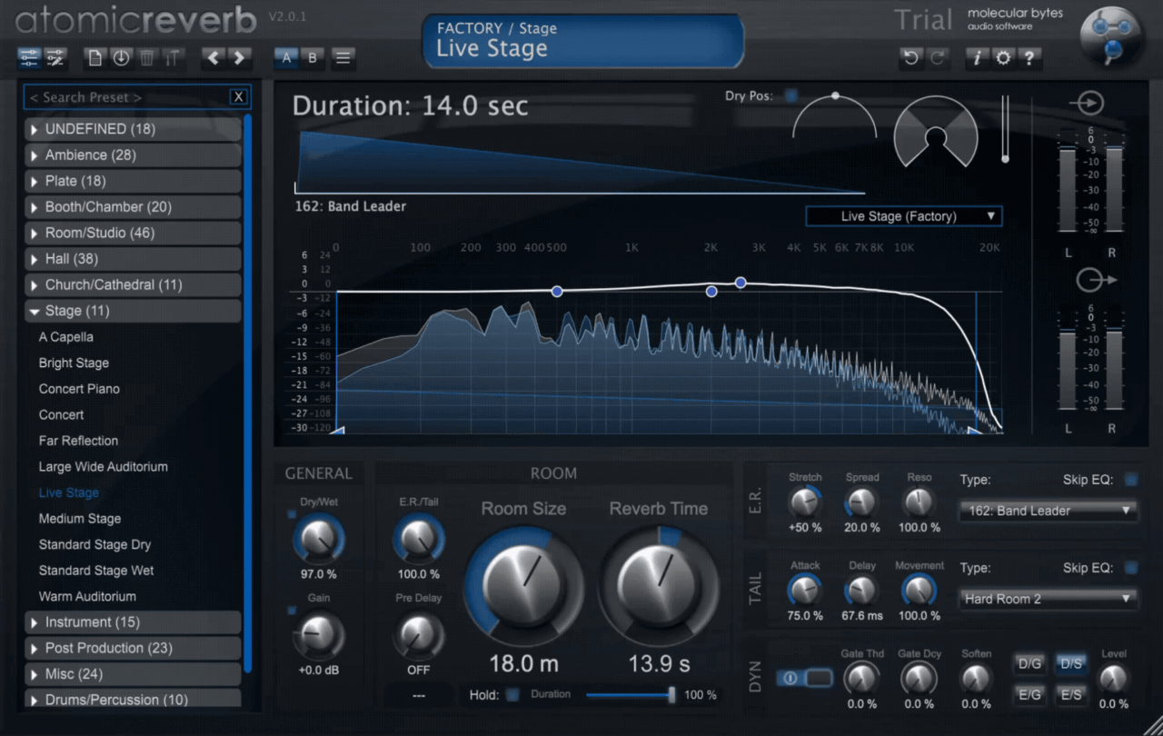Open the E.R. Type 162: Band Leader dropdown
The image size is (1163, 736).
[x=1049, y=511]
